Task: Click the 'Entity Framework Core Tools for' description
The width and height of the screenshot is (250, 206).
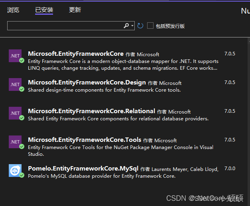Action: pos(120,151)
